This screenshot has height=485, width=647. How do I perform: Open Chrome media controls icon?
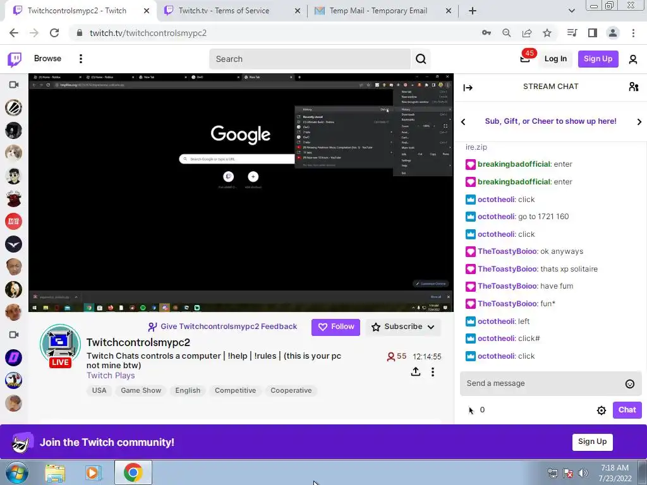pyautogui.click(x=572, y=33)
